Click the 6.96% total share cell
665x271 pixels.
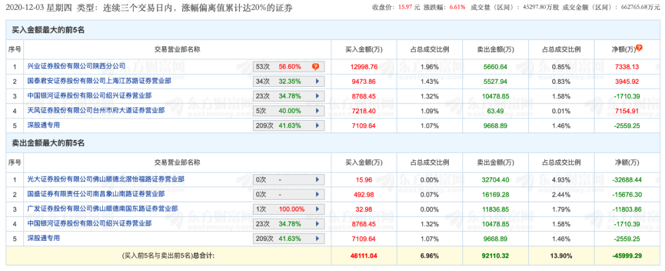click(x=430, y=256)
